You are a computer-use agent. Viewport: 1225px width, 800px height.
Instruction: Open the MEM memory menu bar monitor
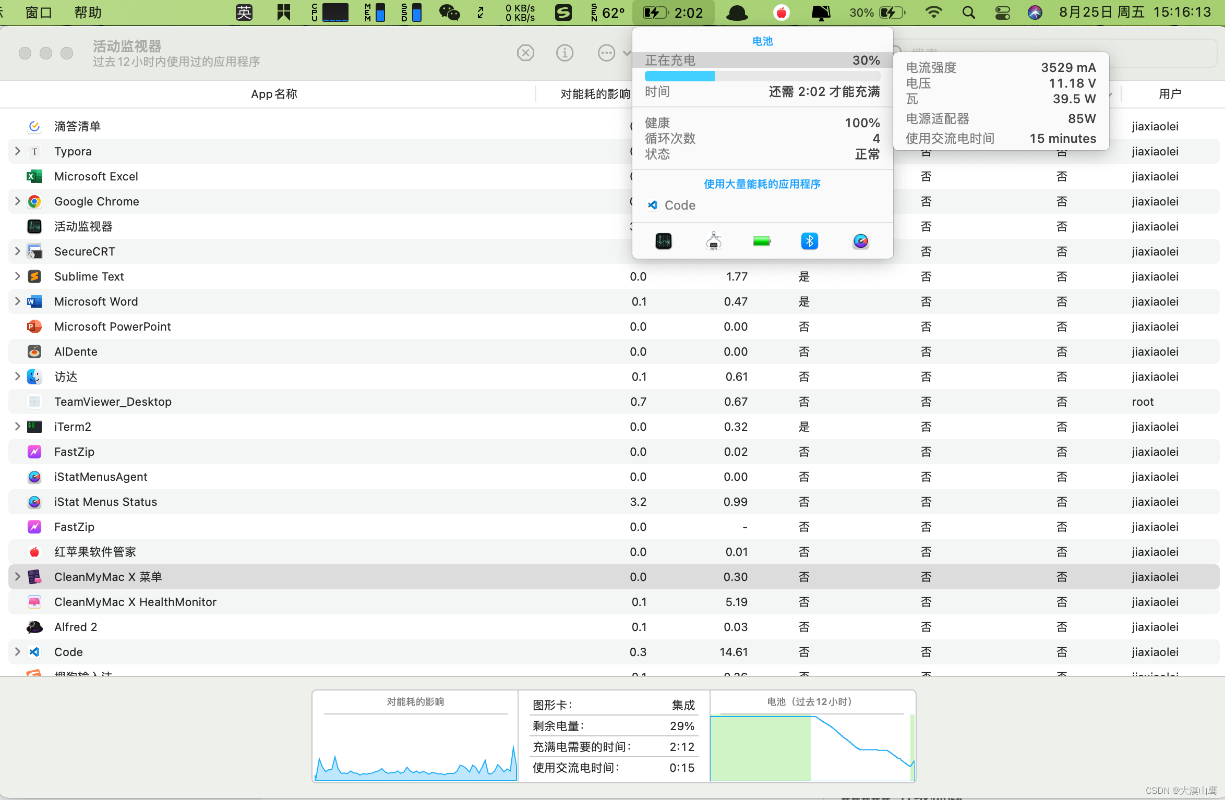point(375,13)
